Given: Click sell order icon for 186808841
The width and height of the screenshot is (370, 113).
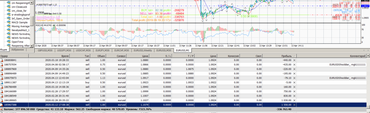Looking at the screenshot, I should pyautogui.click(x=2, y=60).
